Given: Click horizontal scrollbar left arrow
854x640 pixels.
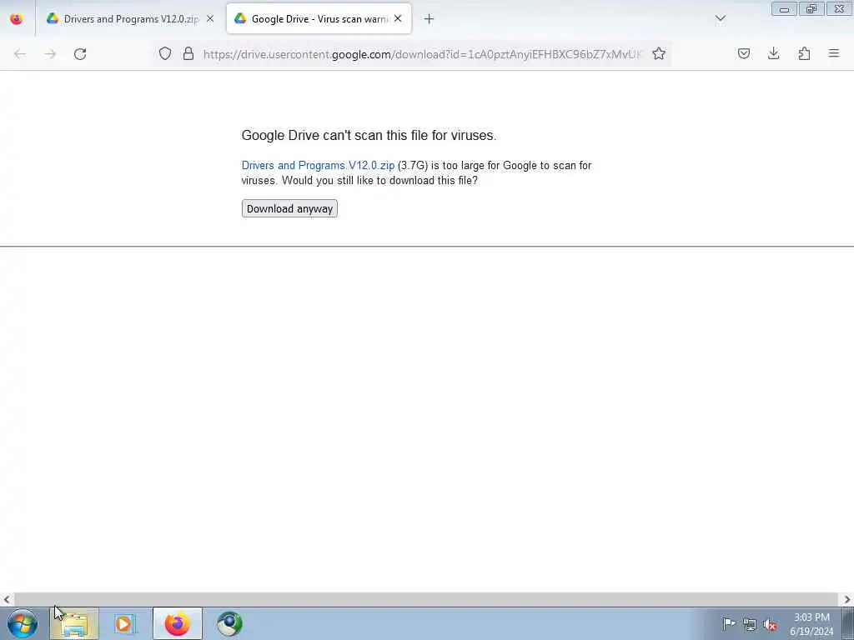Looking at the screenshot, I should point(7,600).
